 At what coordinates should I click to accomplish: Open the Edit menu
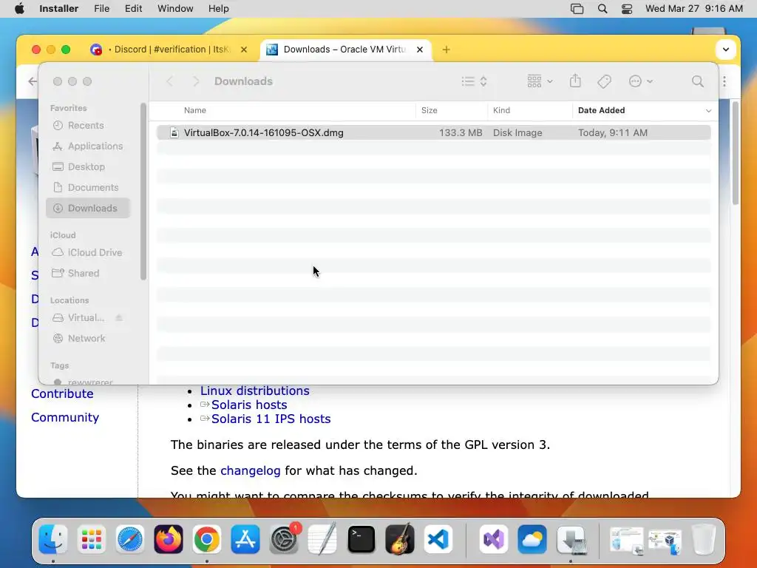tap(133, 9)
